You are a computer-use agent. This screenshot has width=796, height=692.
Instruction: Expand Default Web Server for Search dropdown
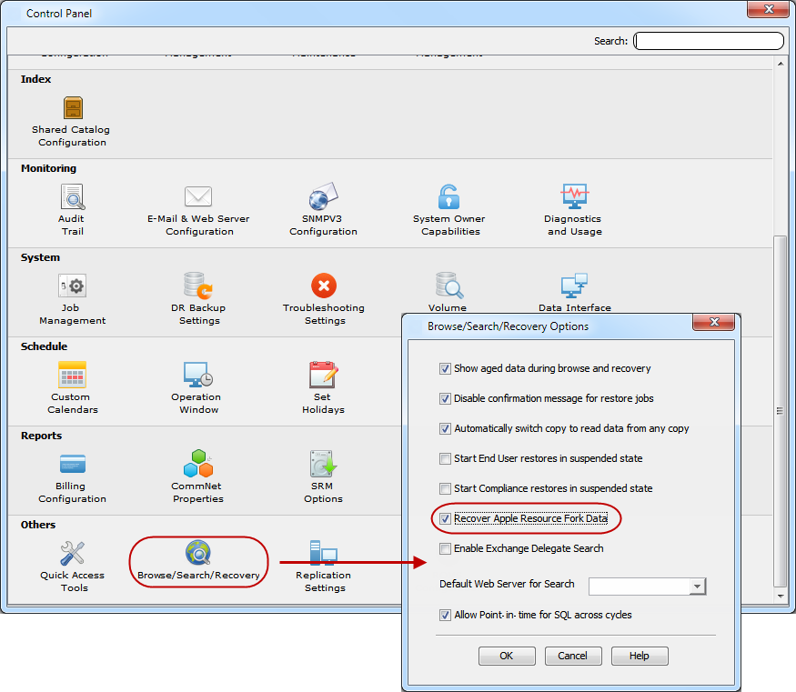click(698, 587)
